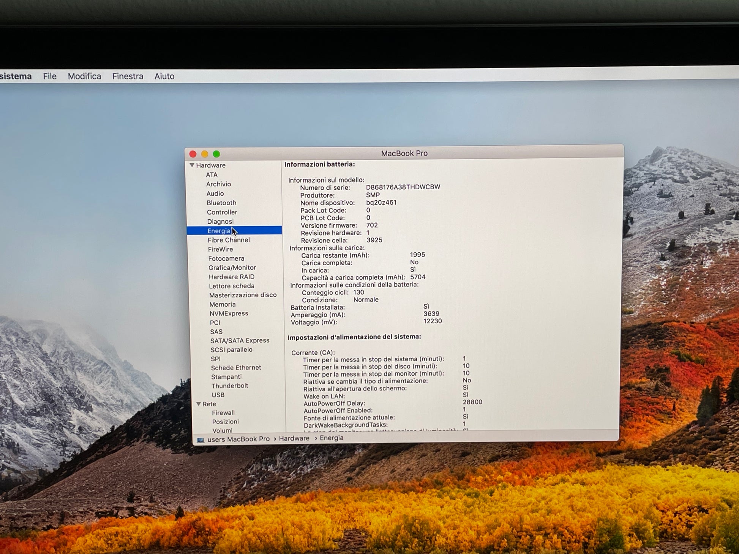Image resolution: width=739 pixels, height=554 pixels.
Task: Open the File menu
Action: 50,76
